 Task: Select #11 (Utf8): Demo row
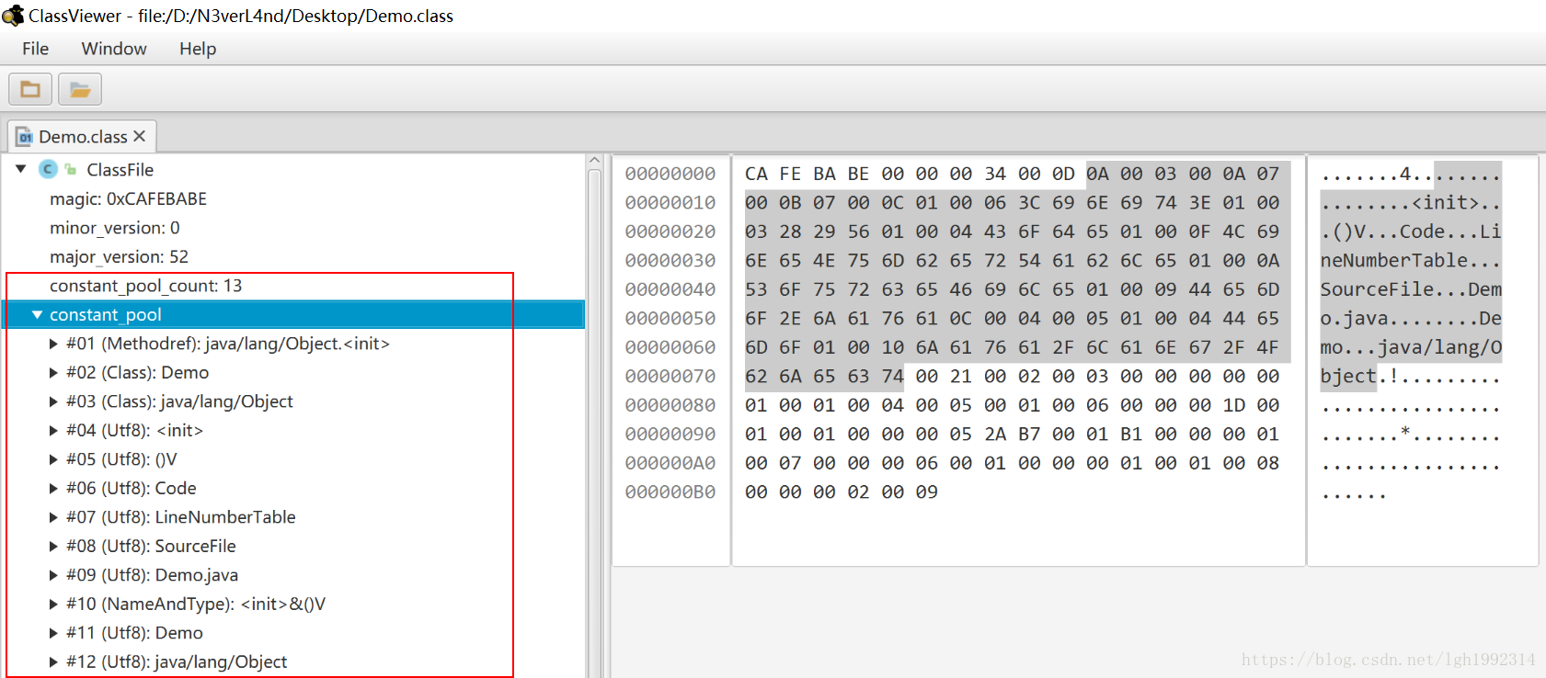(134, 633)
